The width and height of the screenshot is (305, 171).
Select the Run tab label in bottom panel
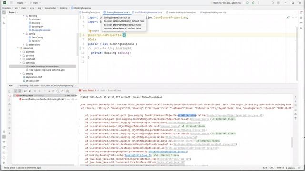10,85
